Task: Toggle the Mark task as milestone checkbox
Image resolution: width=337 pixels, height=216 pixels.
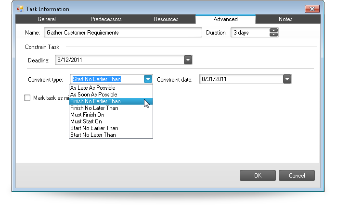Action: (27, 98)
